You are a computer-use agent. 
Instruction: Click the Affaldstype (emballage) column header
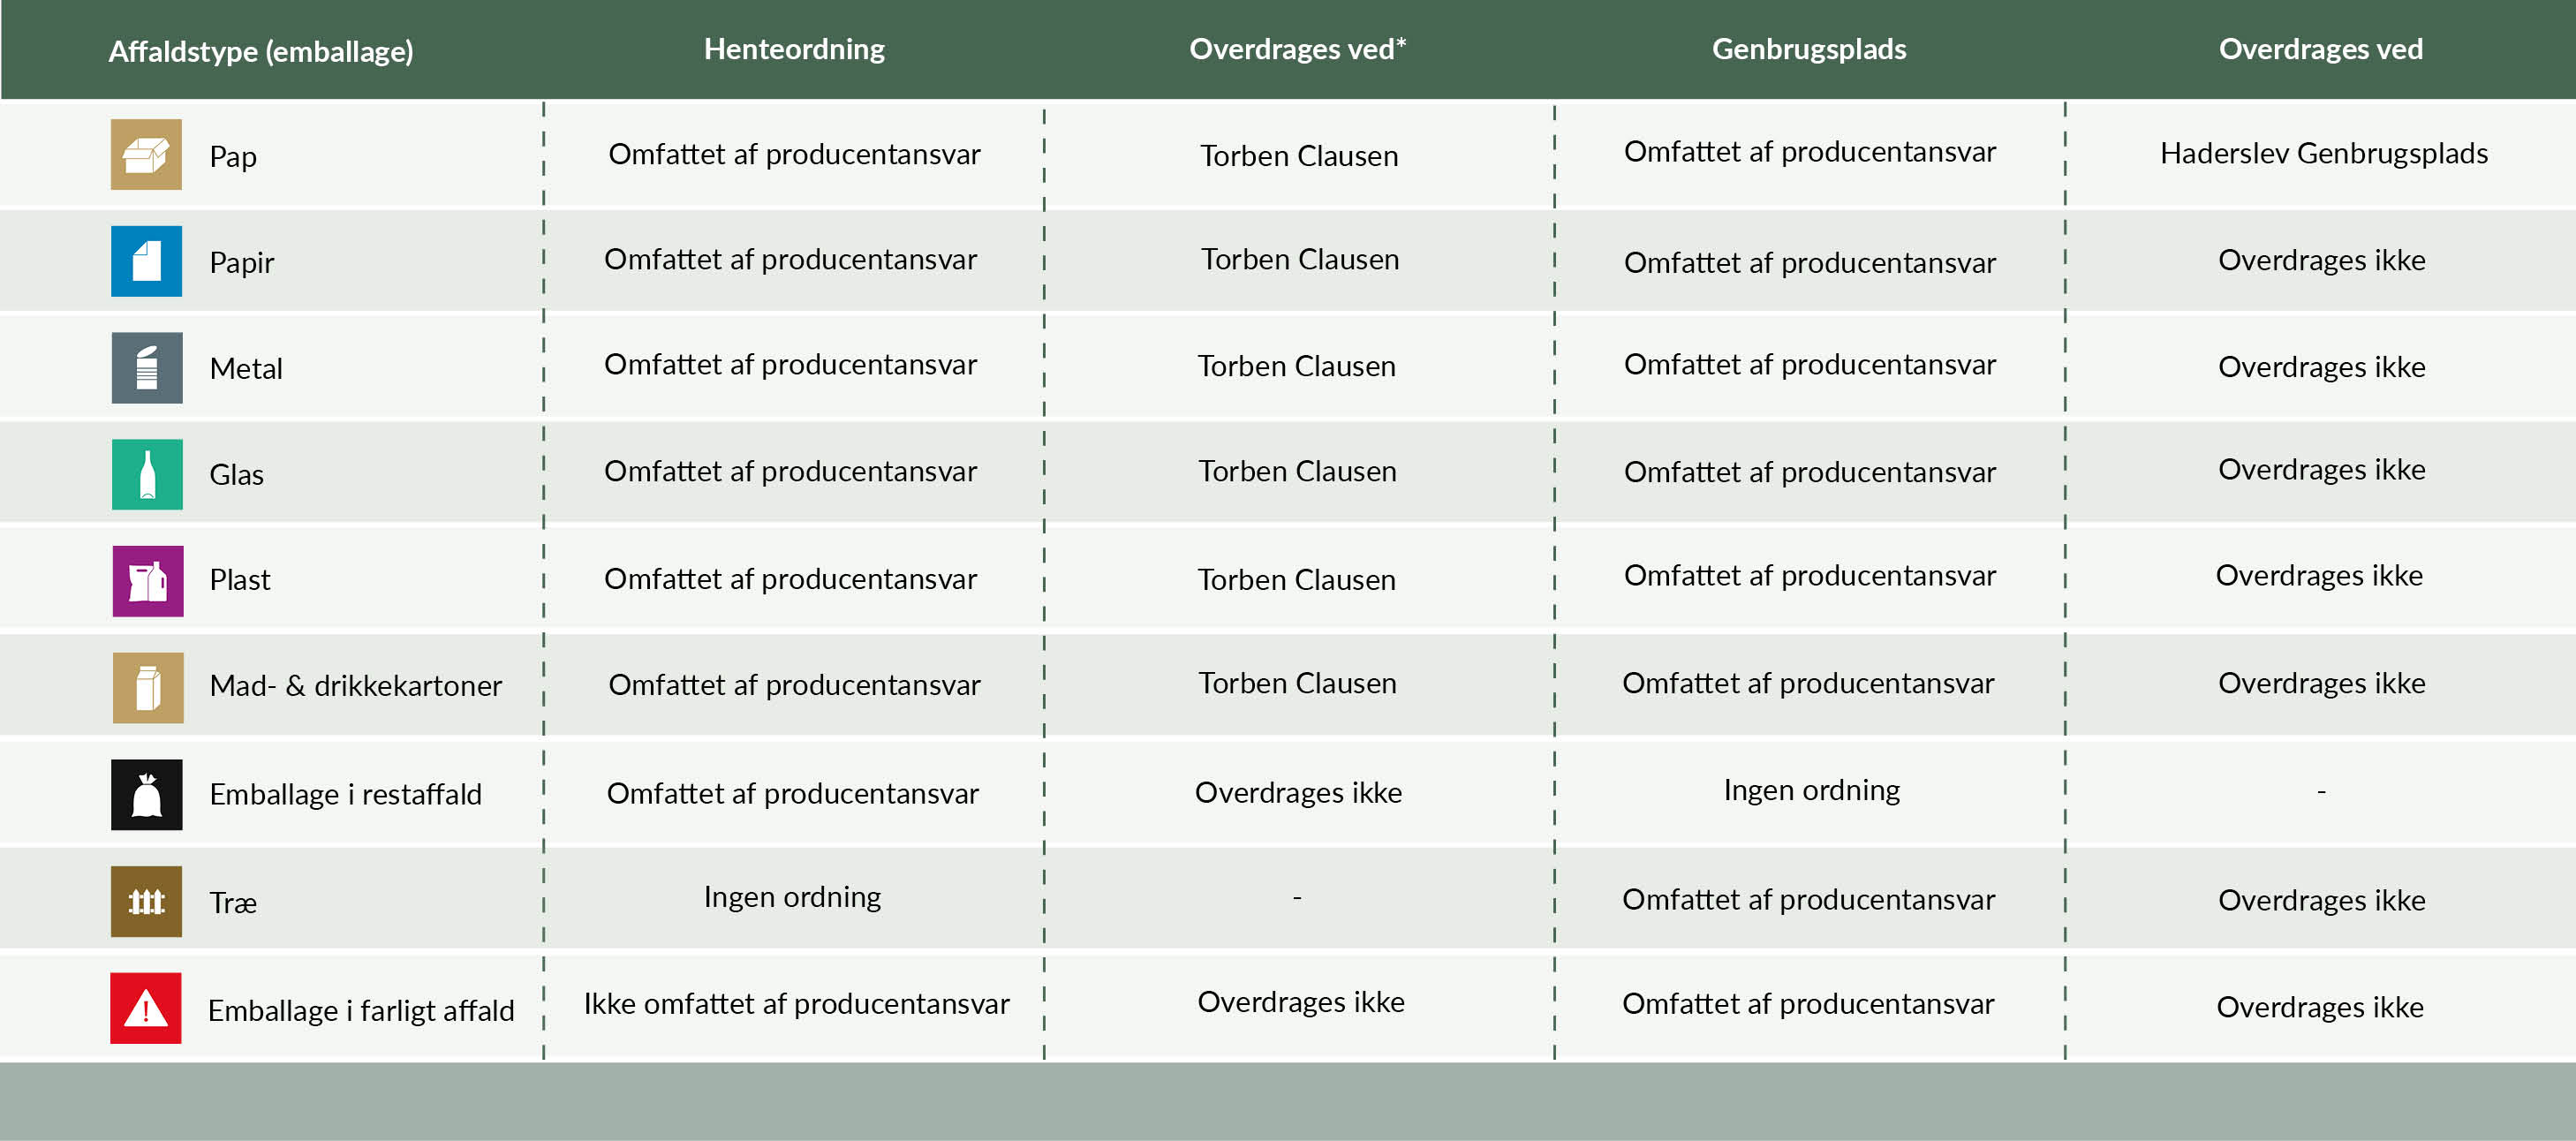click(x=261, y=51)
